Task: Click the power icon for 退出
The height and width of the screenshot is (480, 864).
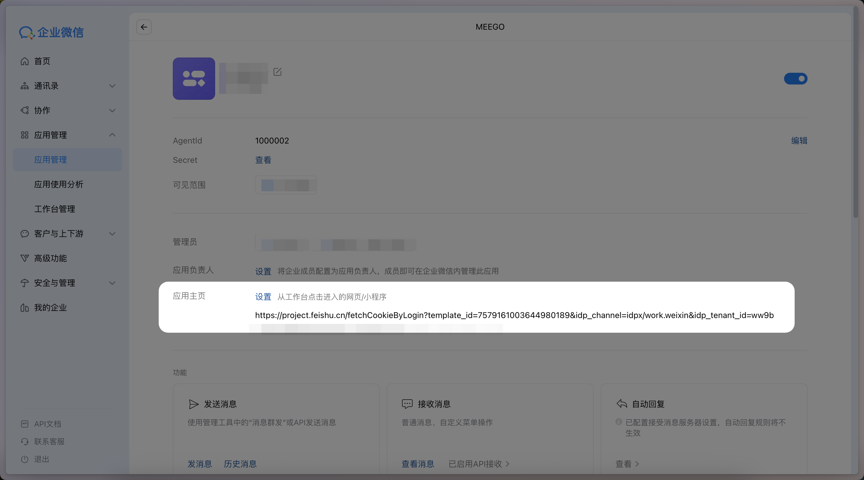Action: point(24,459)
